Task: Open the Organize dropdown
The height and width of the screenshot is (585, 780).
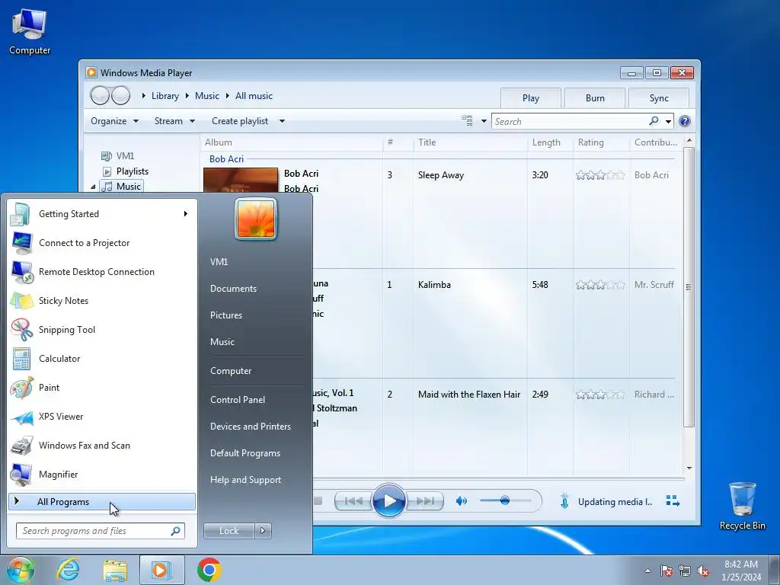Action: pyautogui.click(x=114, y=121)
